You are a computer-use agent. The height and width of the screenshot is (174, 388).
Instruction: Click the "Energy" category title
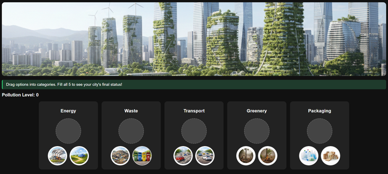[68, 111]
